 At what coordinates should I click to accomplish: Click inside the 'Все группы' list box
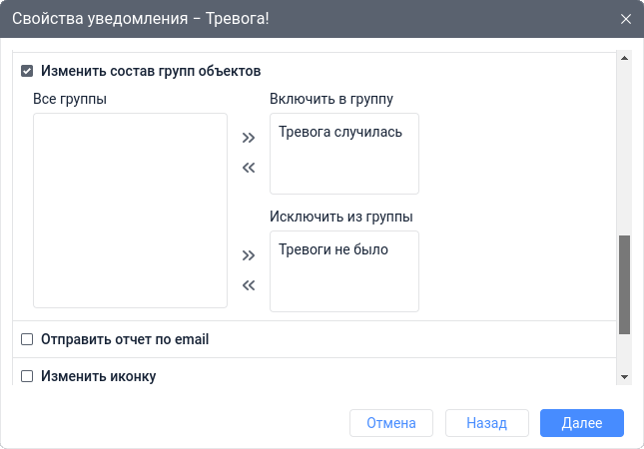click(130, 210)
